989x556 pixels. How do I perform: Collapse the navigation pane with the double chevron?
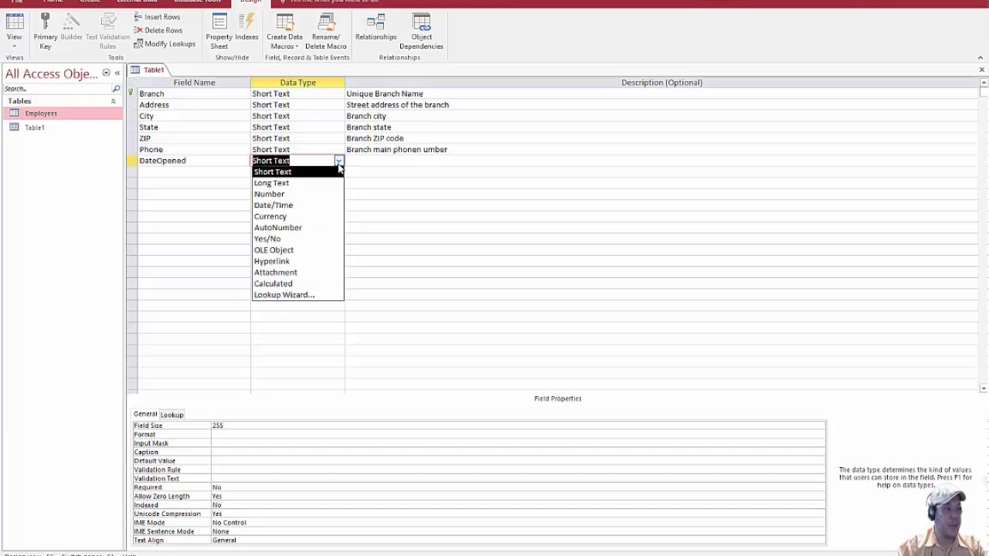tap(117, 73)
